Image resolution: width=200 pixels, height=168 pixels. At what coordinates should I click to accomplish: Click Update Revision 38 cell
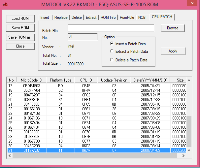(114, 109)
